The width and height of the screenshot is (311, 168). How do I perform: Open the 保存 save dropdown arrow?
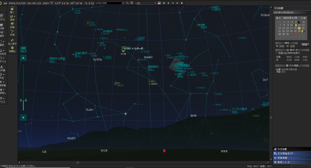(x=14, y=17)
